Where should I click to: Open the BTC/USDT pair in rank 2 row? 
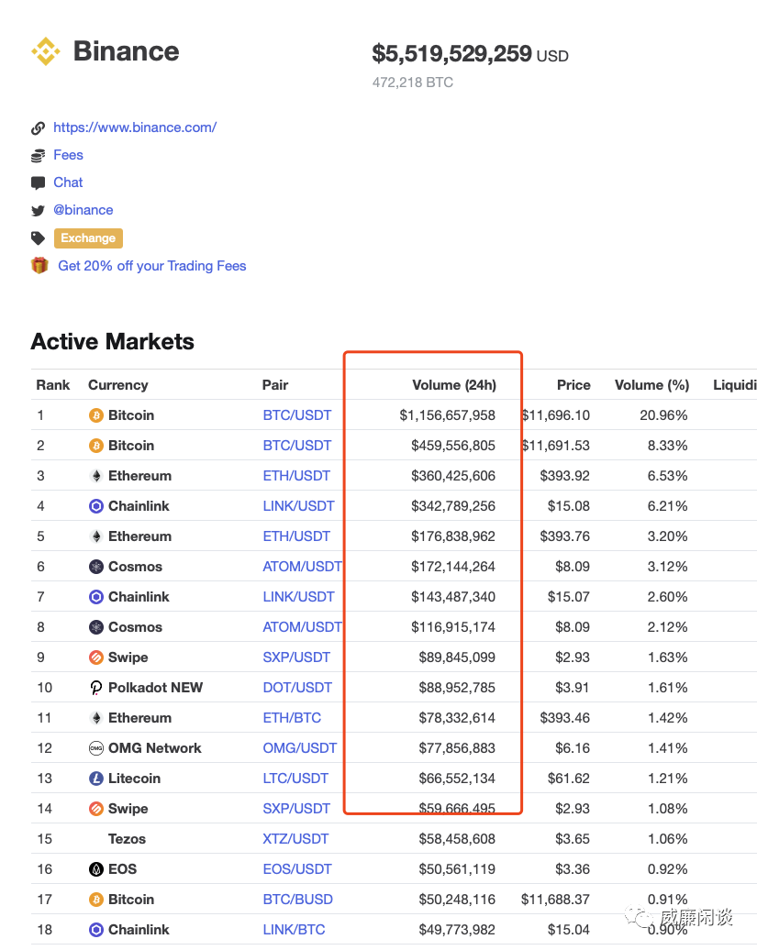(297, 446)
